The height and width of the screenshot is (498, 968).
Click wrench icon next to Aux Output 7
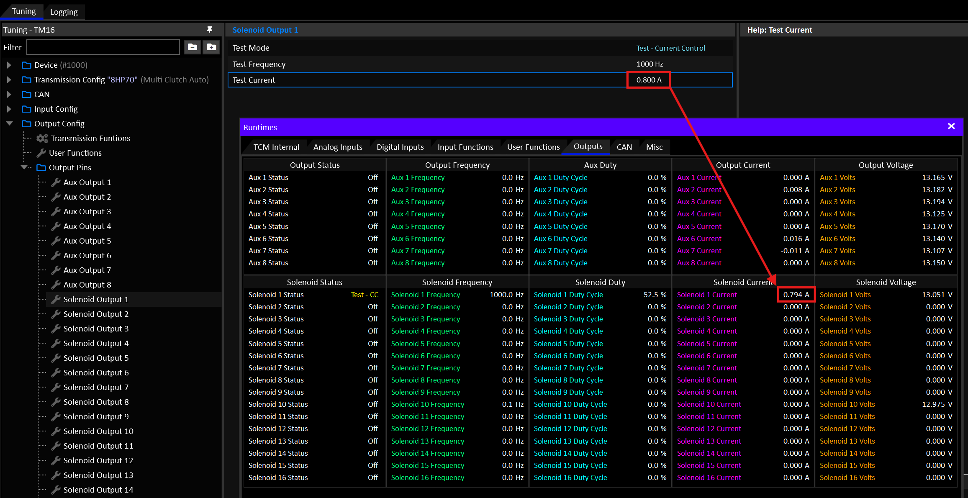click(x=56, y=270)
